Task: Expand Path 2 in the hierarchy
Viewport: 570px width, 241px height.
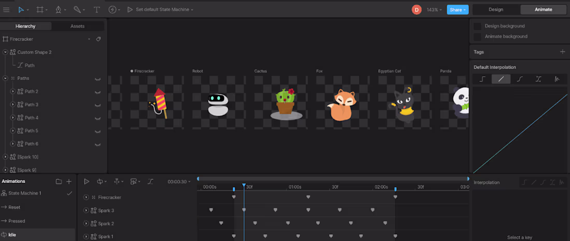Action: pyautogui.click(x=13, y=91)
